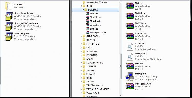Click the 'dxsetup.exe' file name text
This screenshot has height=98, width=192.
[x=141, y=74]
